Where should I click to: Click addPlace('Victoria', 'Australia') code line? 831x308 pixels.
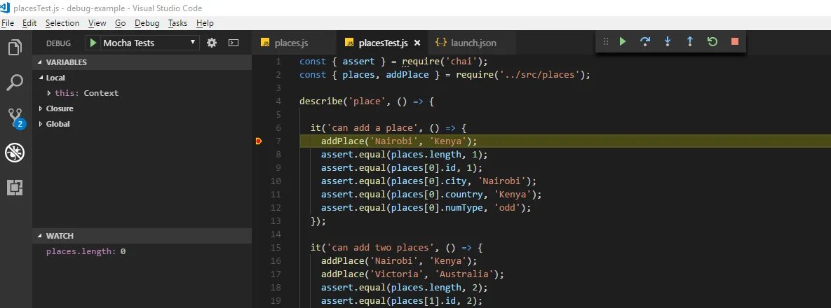pos(412,274)
